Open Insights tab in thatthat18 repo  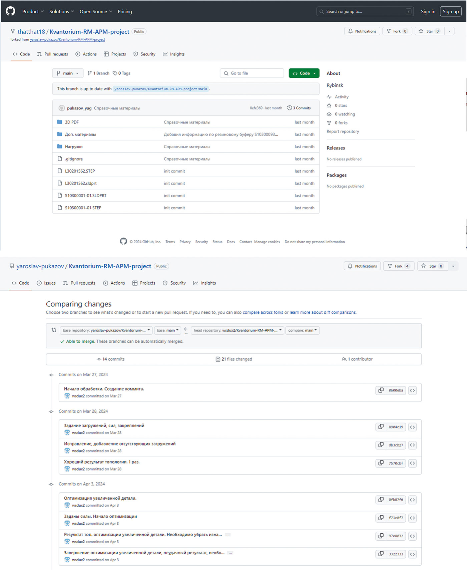click(173, 54)
